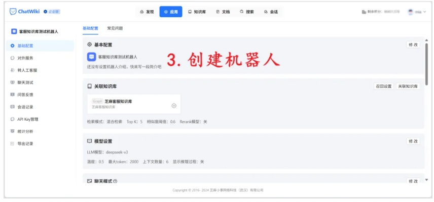
Task: Click robot name 客服知识库测试机器人 in 基本配置
Action: (x=118, y=57)
